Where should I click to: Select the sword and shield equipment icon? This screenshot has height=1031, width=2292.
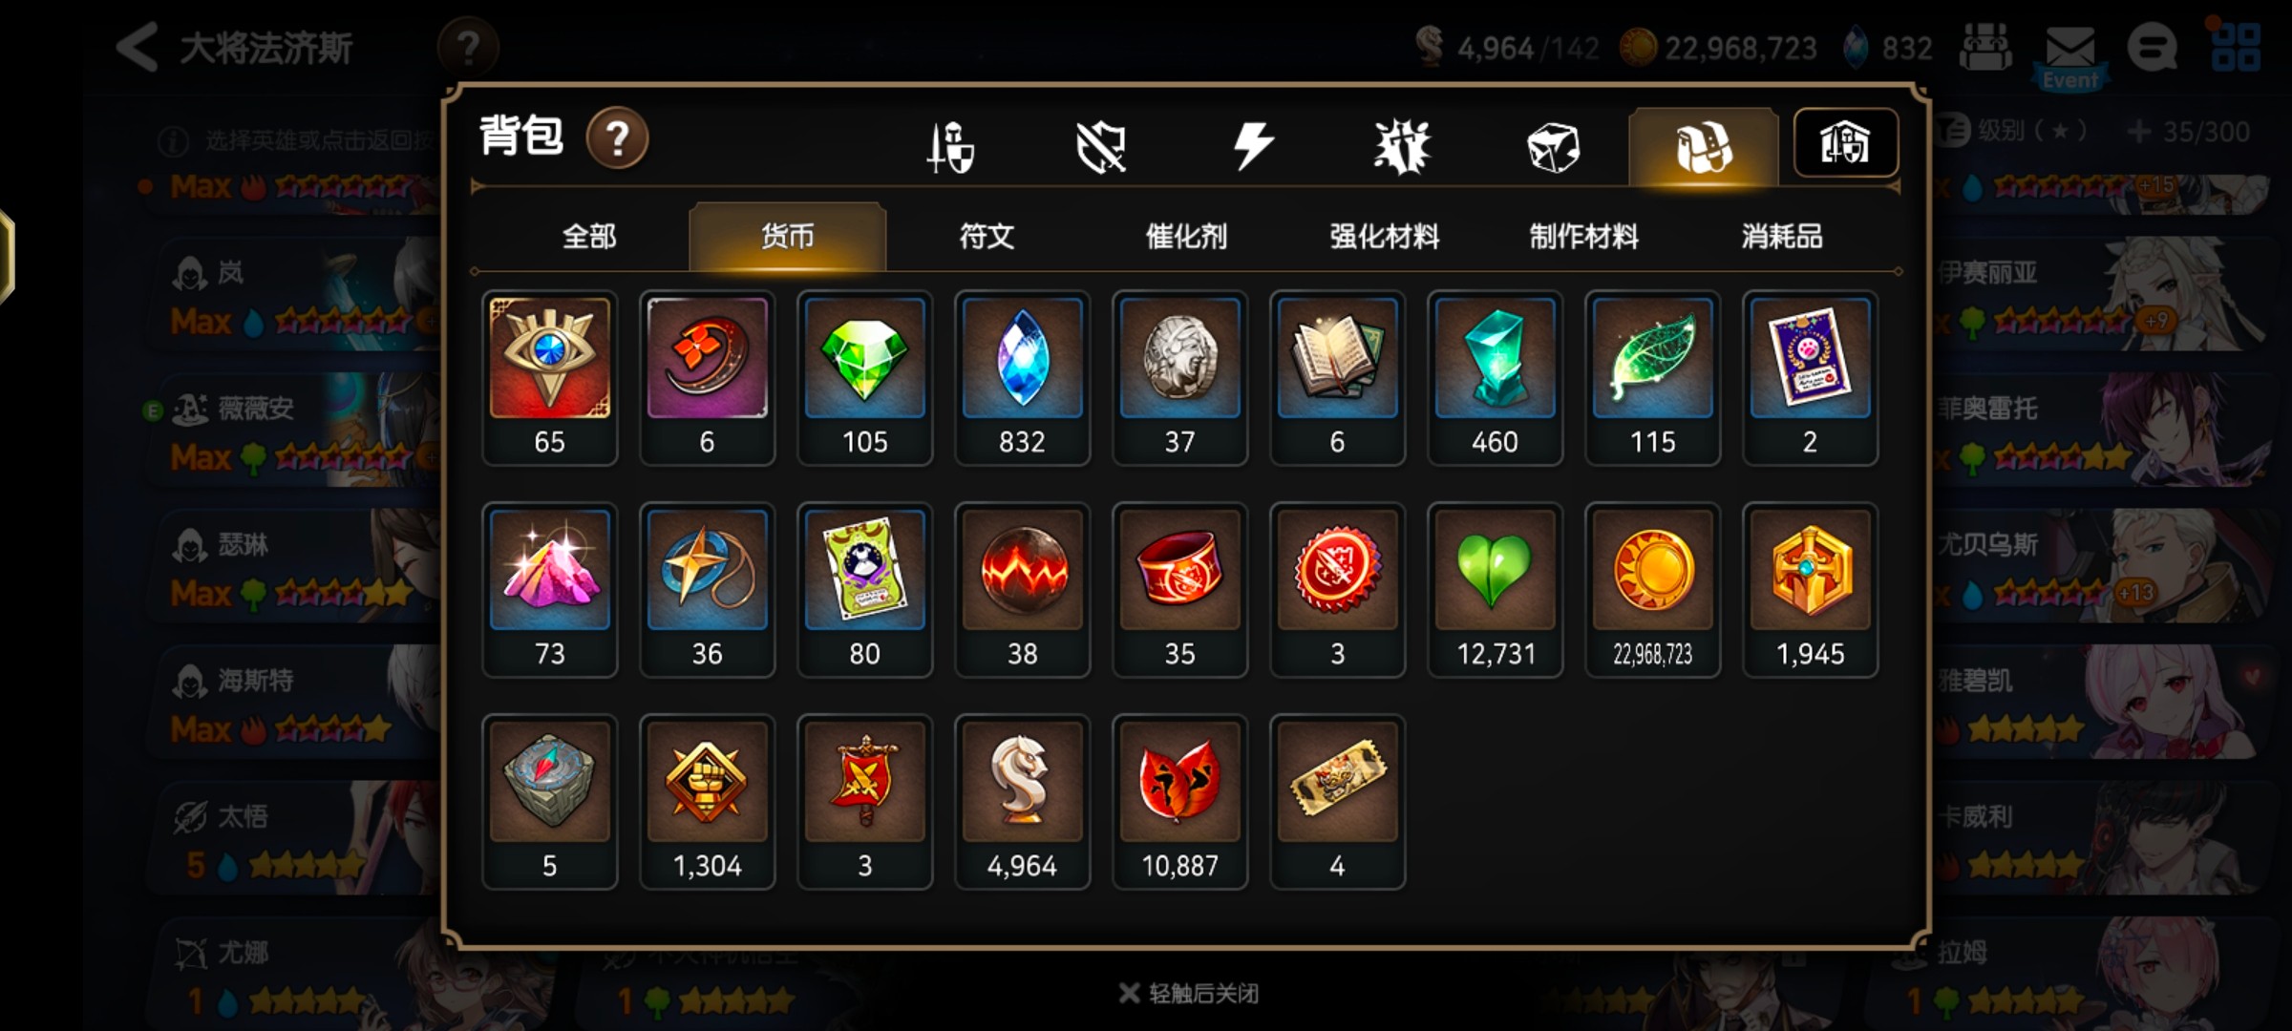point(950,147)
